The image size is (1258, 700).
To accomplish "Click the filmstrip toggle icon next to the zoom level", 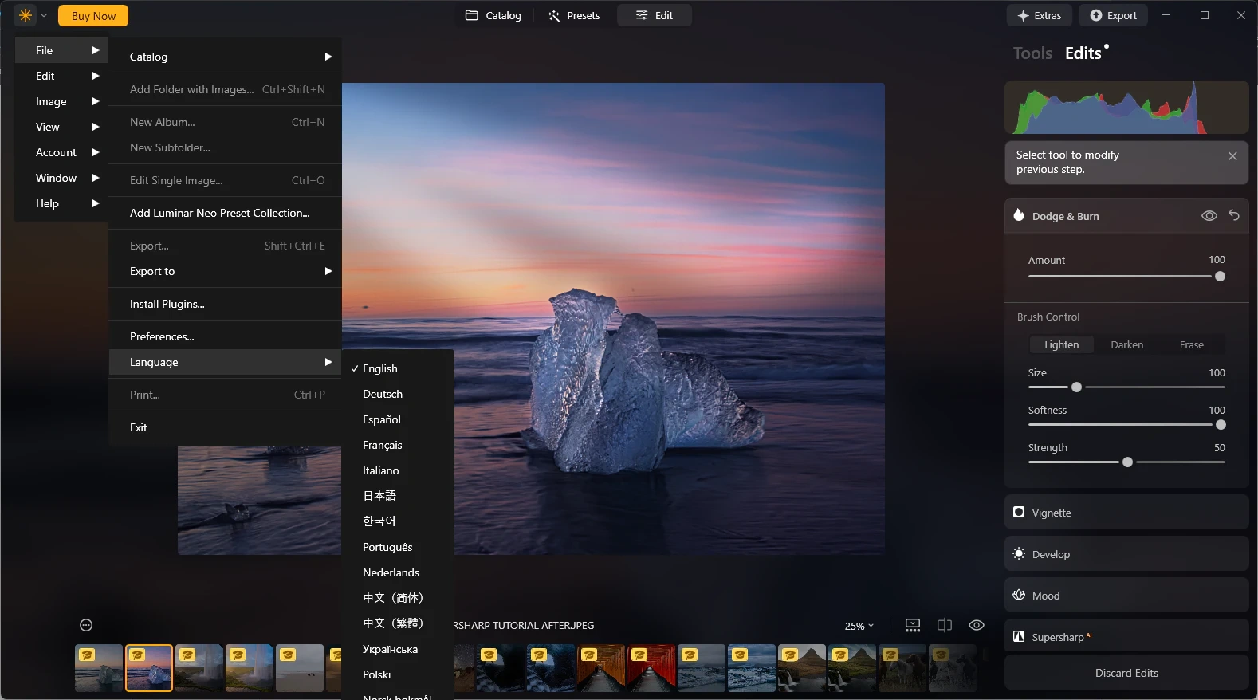I will tap(913, 625).
